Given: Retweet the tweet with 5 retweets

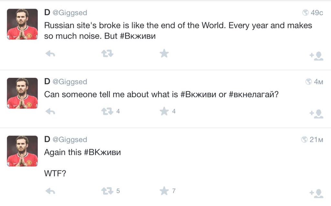Looking at the screenshot, I should click(x=107, y=191).
